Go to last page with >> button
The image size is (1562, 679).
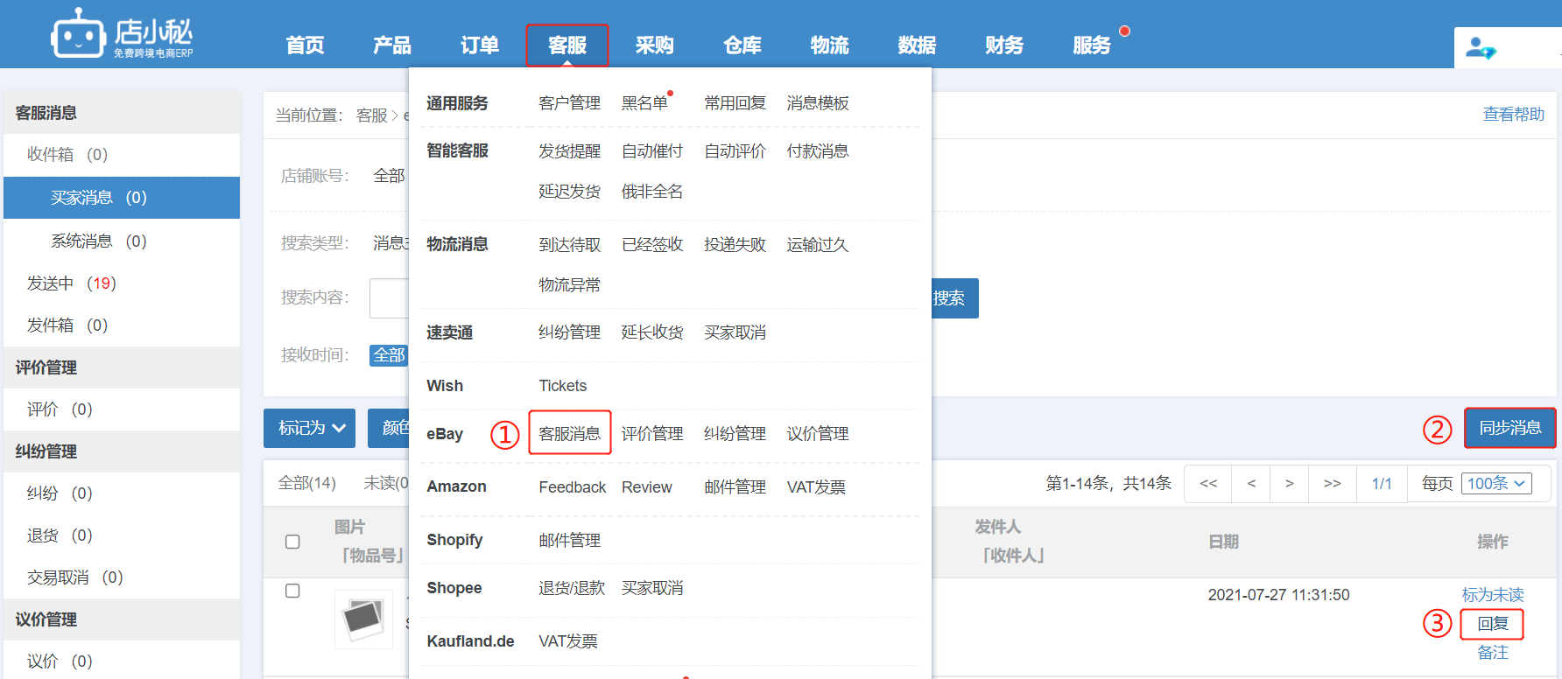pos(1332,483)
